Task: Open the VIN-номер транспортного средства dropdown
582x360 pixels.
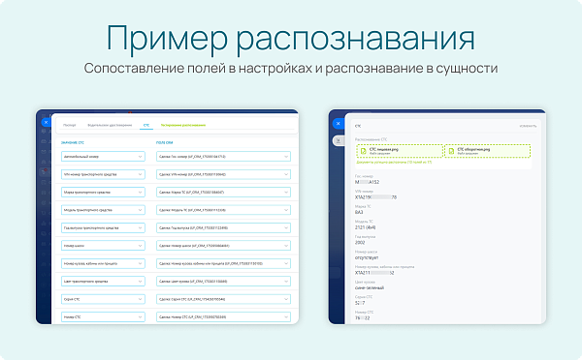Action: point(103,174)
